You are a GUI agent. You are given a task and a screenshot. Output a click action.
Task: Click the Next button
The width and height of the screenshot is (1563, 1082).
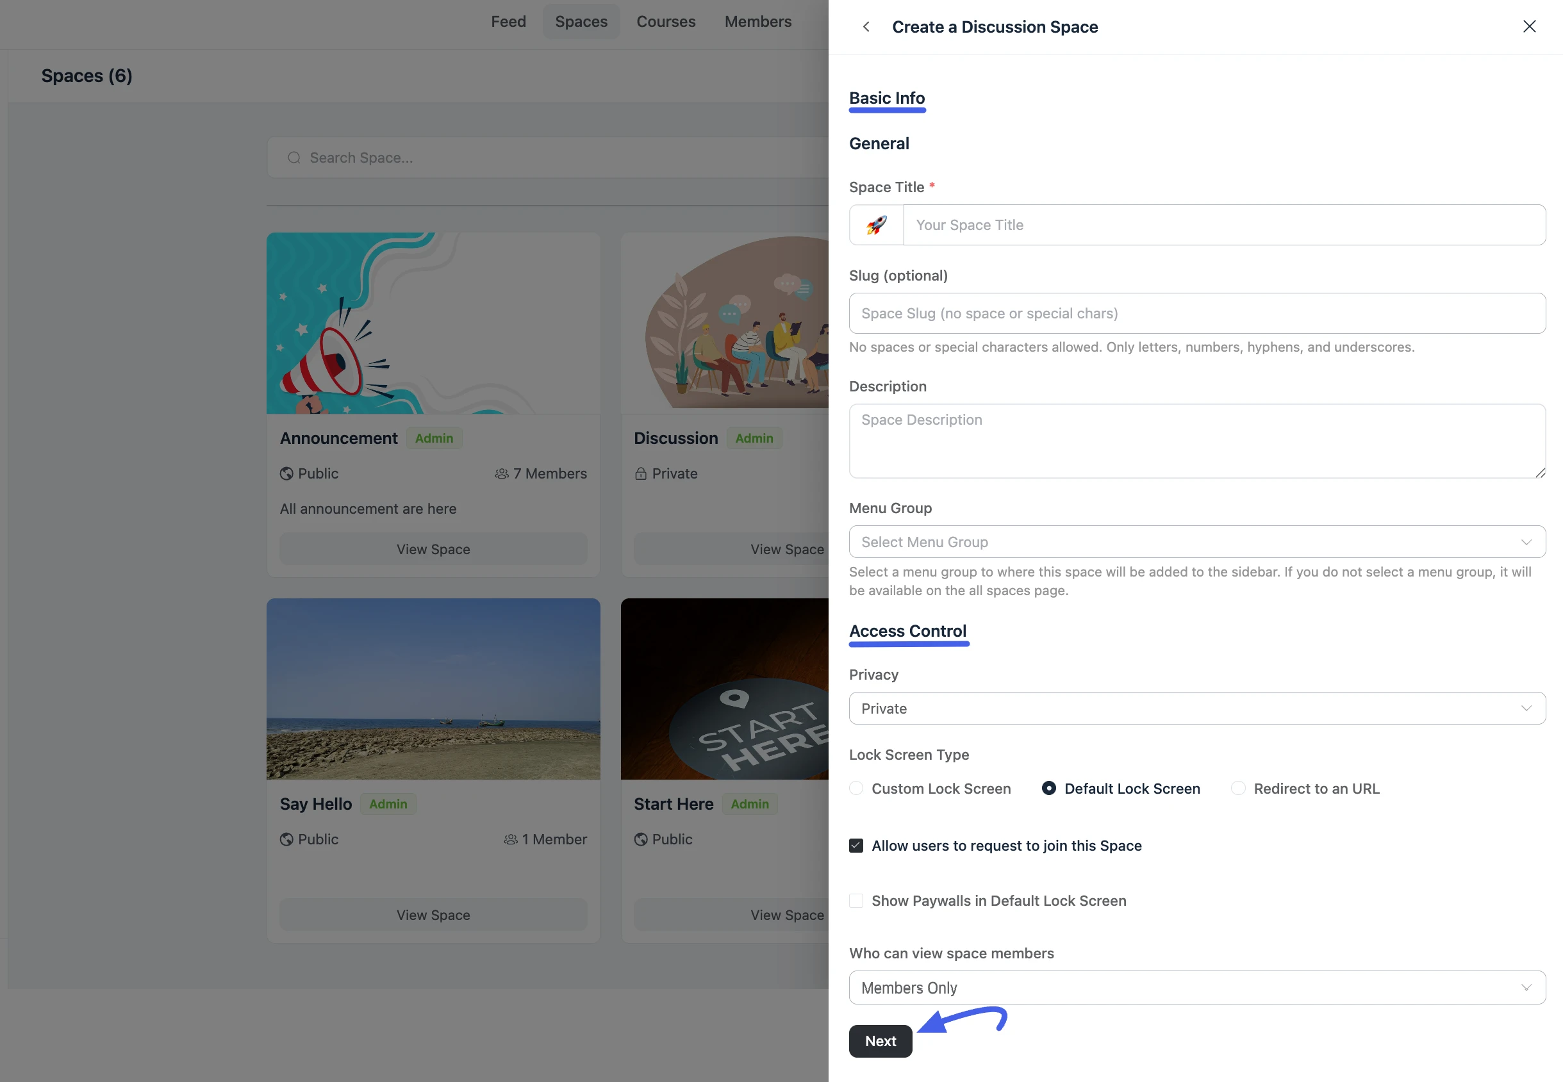(x=880, y=1042)
